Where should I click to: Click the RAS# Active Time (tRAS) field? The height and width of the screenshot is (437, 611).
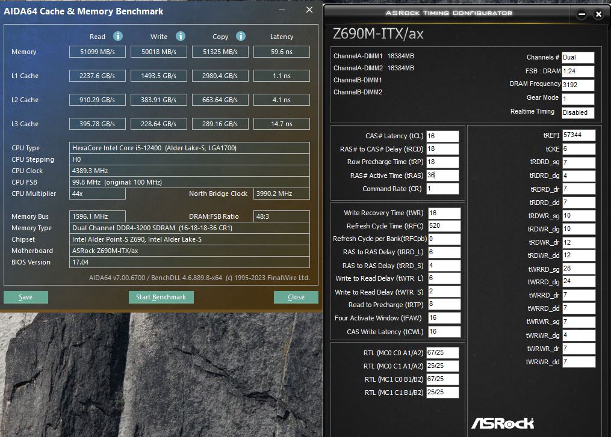tap(442, 175)
